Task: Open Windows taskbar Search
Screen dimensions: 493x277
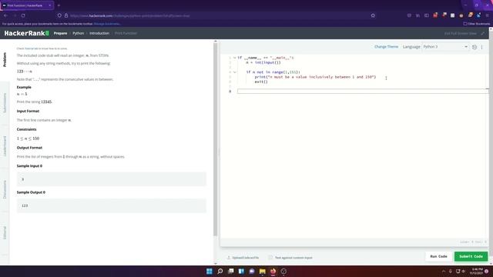Action: pyautogui.click(x=220, y=271)
